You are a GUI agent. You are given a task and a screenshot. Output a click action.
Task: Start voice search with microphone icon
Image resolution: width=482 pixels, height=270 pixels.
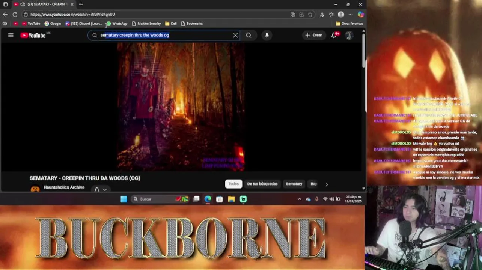click(x=267, y=35)
